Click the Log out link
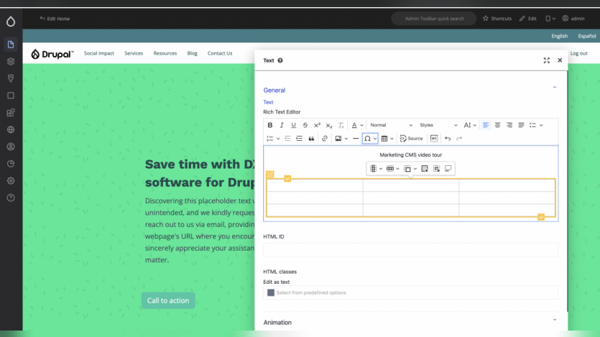This screenshot has height=337, width=600. click(578, 53)
